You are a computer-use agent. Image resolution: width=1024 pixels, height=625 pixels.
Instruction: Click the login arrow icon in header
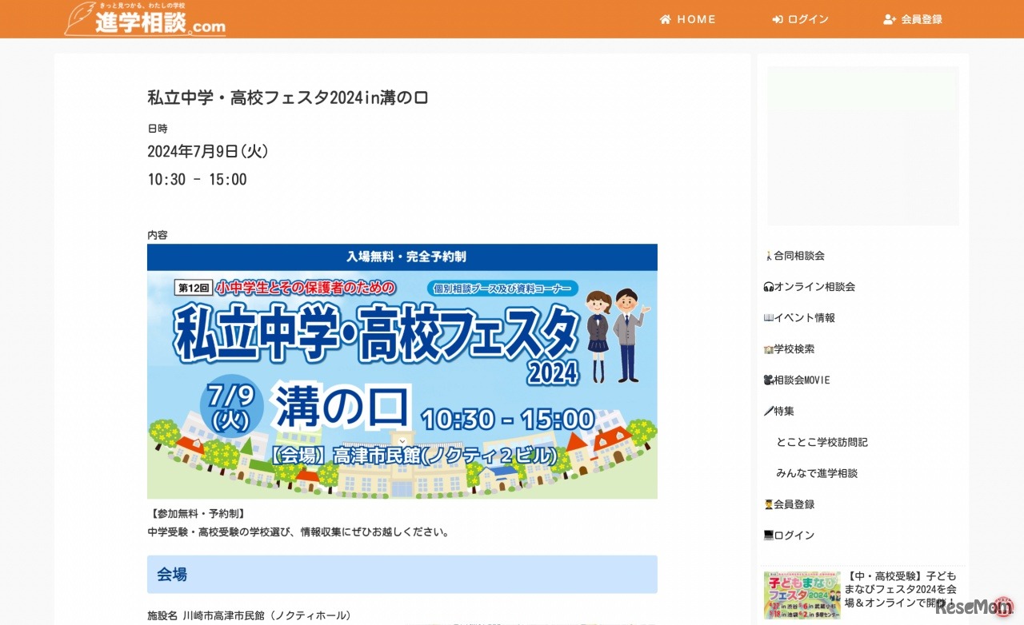click(x=777, y=19)
